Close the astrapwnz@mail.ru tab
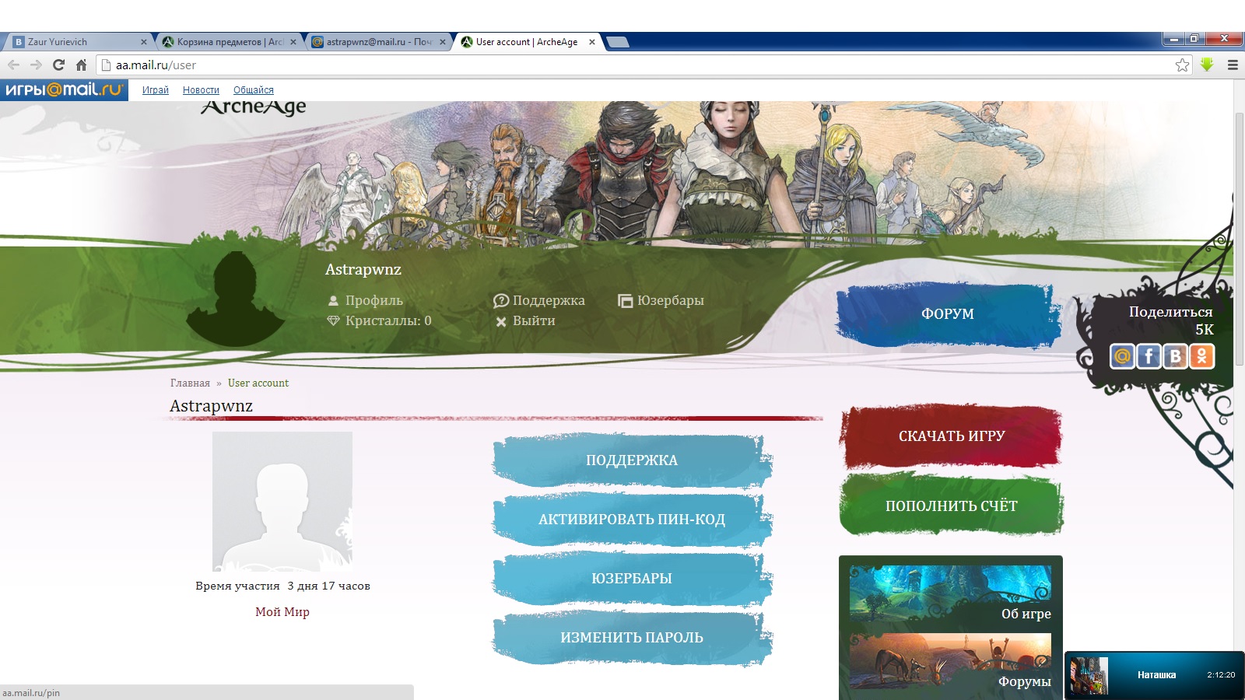Image resolution: width=1245 pixels, height=700 pixels. (x=443, y=42)
